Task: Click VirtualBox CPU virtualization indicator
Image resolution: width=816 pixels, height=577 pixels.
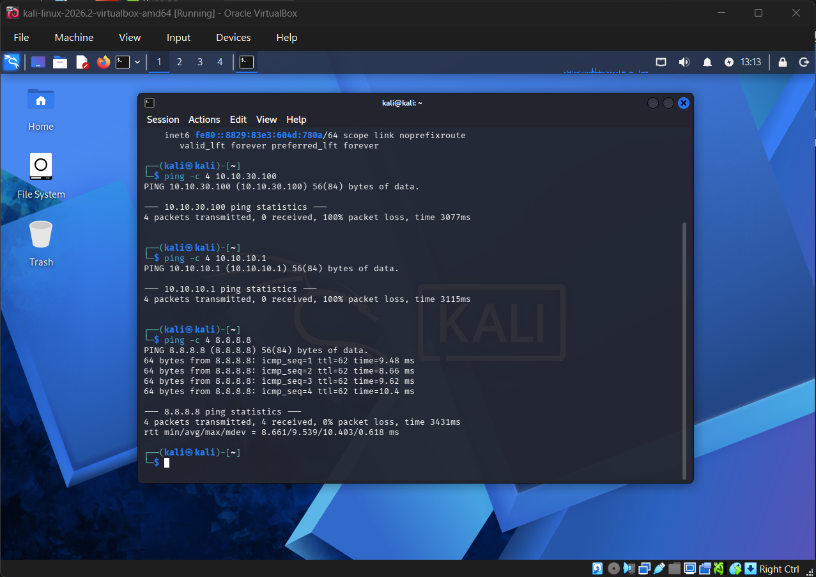Action: click(x=720, y=569)
